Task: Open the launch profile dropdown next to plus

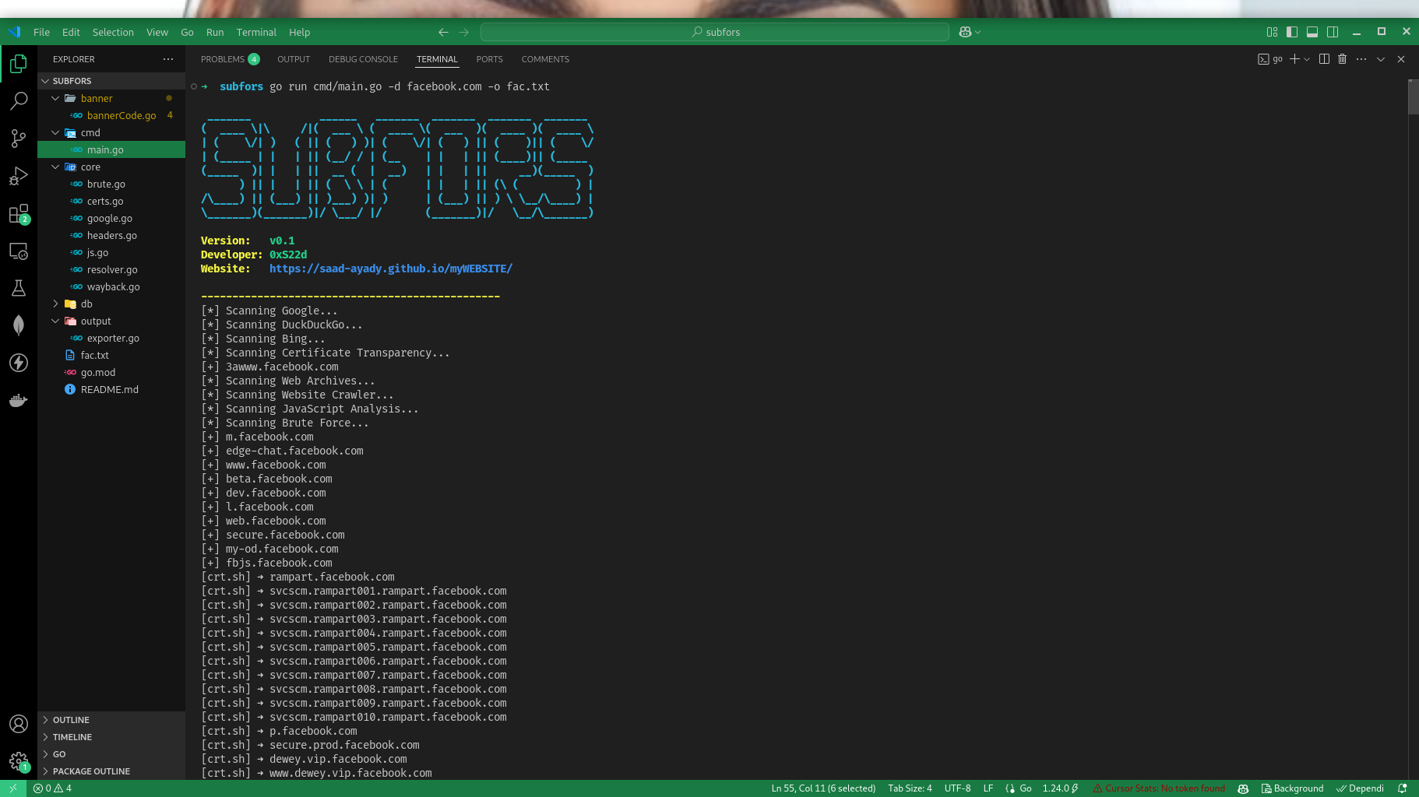Action: point(1307,59)
